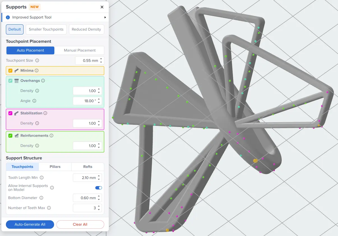This screenshot has height=236, width=338.
Task: Click the Clear All button
Action: (80, 225)
